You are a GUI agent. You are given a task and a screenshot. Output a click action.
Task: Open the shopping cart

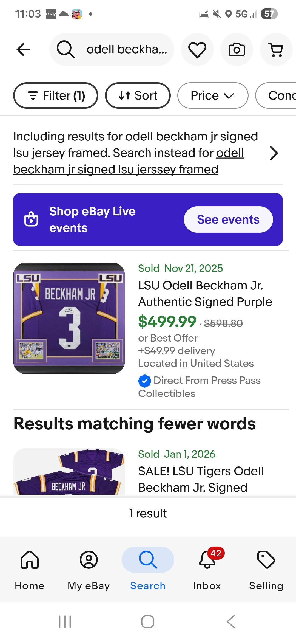click(x=276, y=50)
